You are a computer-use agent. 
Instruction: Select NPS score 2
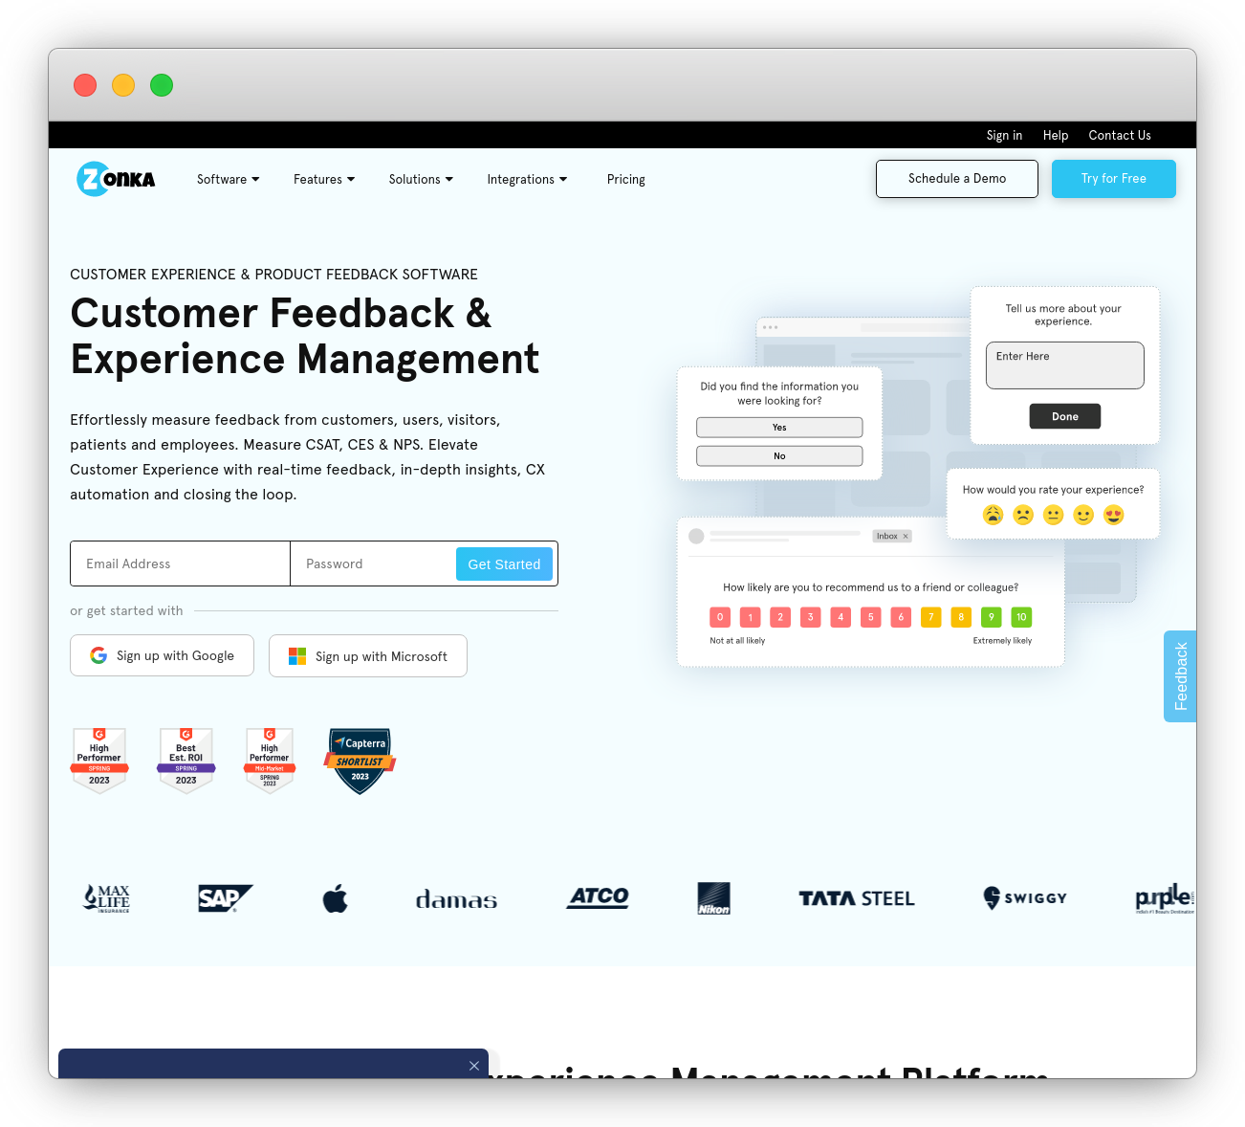[x=780, y=617]
